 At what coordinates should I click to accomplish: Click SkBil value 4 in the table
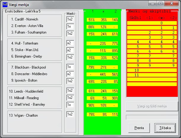click(138, 42)
